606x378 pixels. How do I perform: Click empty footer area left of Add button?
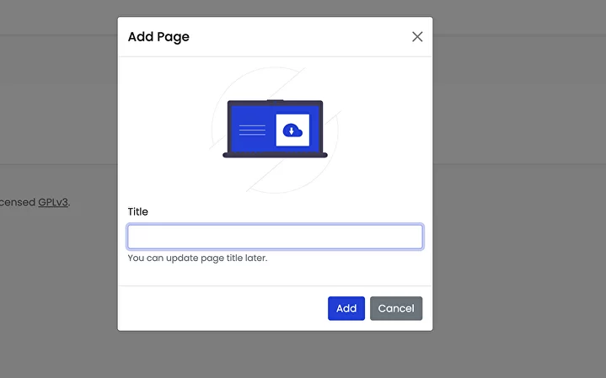(219, 308)
